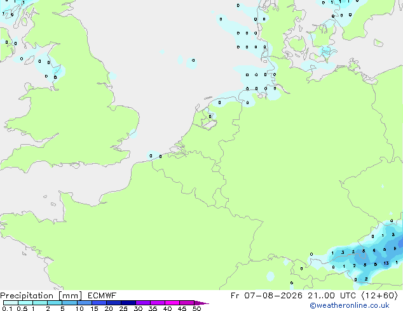Select the 10–15 mm legend color swatch
The width and height of the screenshot is (403, 311).
coord(85,303)
